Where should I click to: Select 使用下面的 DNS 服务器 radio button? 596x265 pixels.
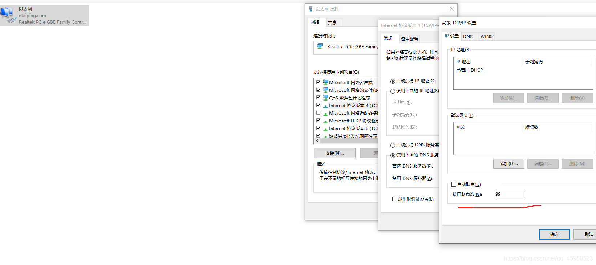click(393, 155)
